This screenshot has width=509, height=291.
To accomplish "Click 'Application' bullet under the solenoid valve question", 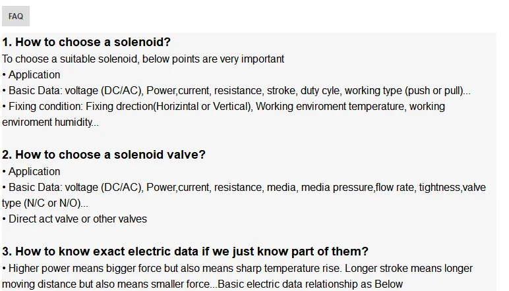I will (34, 171).
